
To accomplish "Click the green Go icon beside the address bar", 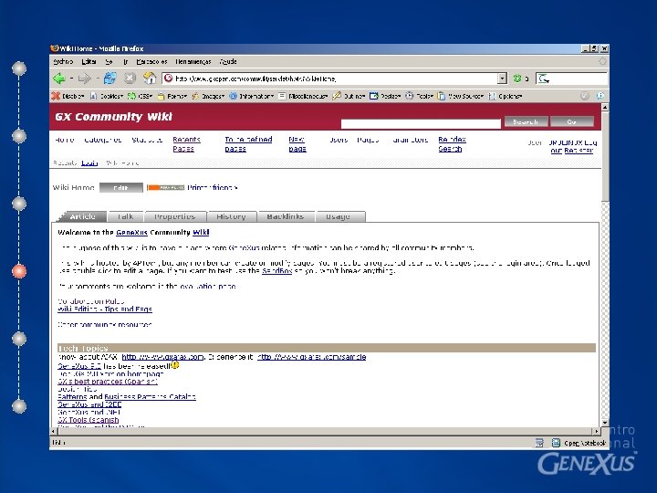I will tap(517, 79).
